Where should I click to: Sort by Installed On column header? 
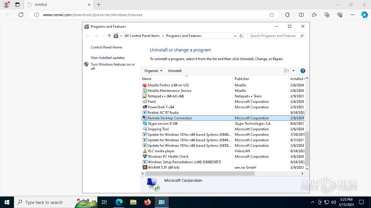click(x=297, y=79)
